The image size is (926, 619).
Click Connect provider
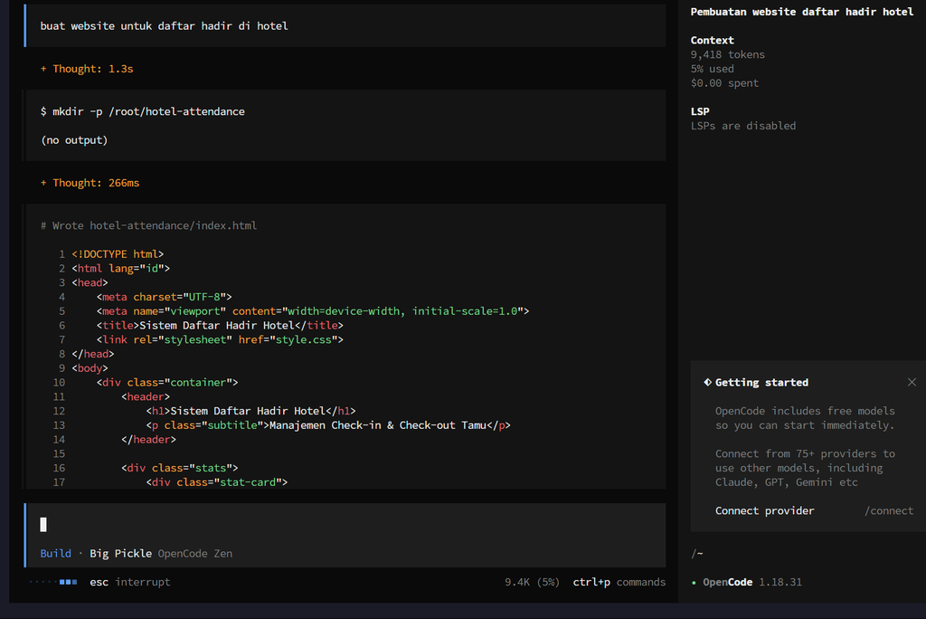[x=764, y=510]
